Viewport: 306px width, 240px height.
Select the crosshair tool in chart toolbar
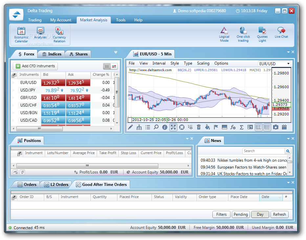pyautogui.click(x=182, y=127)
